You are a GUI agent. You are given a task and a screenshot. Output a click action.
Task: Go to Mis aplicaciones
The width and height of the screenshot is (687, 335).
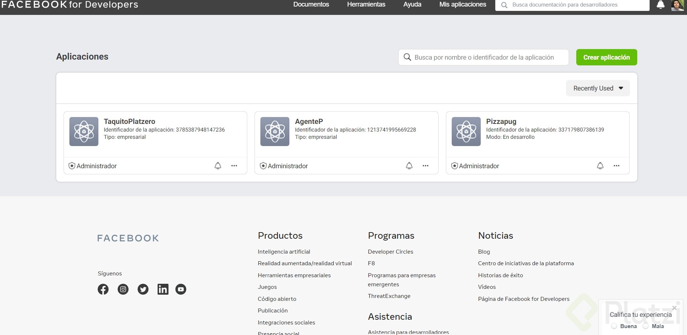click(463, 4)
